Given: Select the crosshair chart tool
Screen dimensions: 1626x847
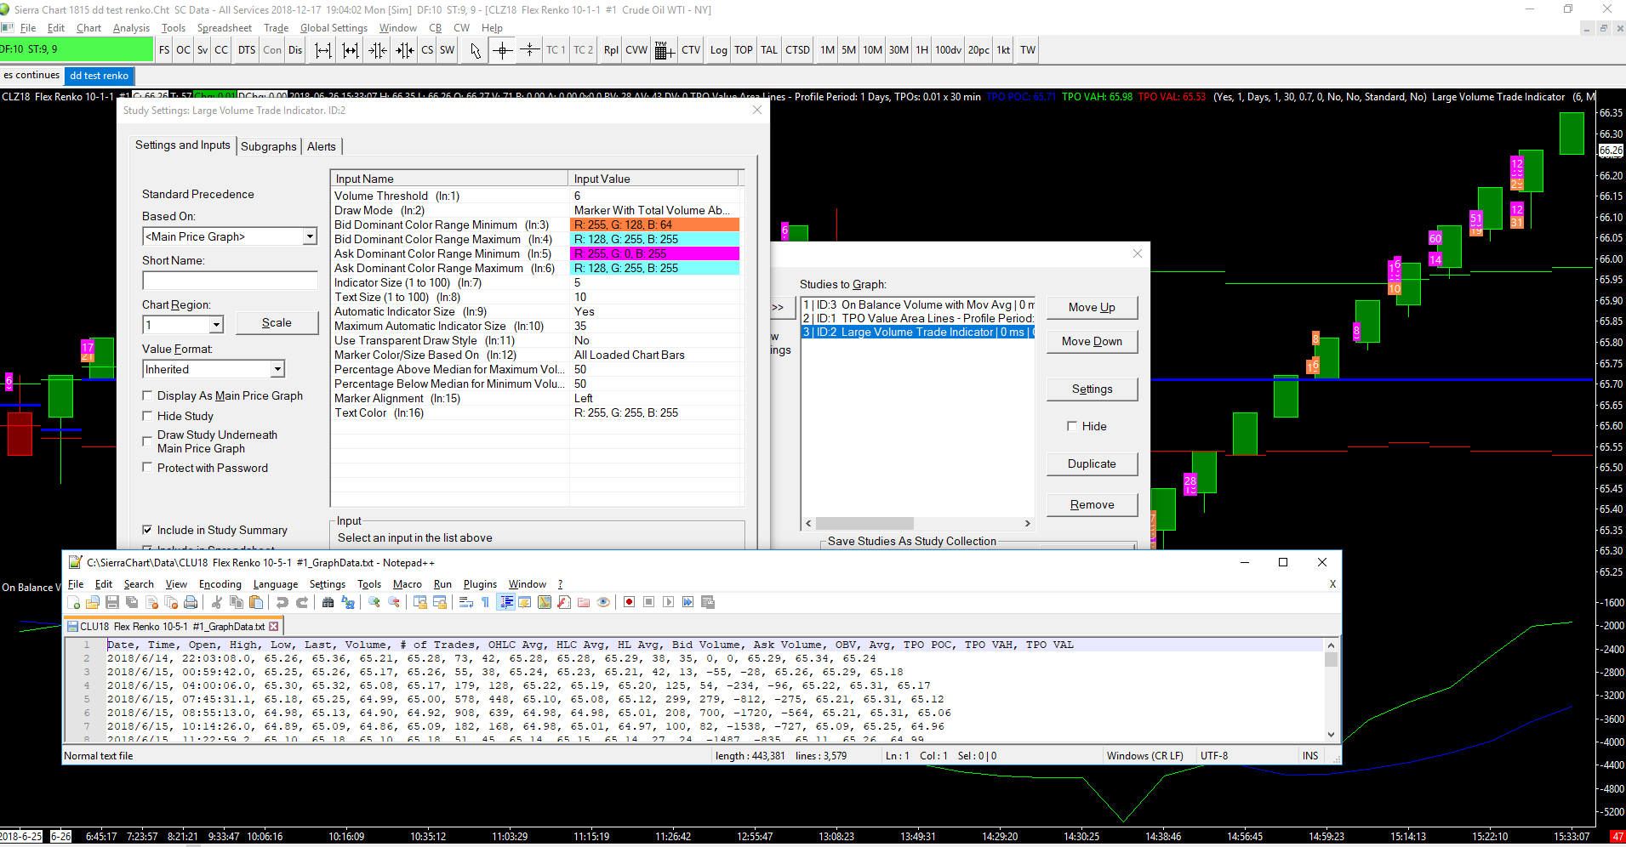Looking at the screenshot, I should click(503, 50).
